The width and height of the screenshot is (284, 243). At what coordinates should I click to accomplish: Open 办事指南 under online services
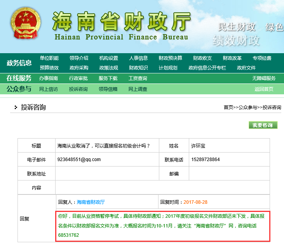click(49, 78)
